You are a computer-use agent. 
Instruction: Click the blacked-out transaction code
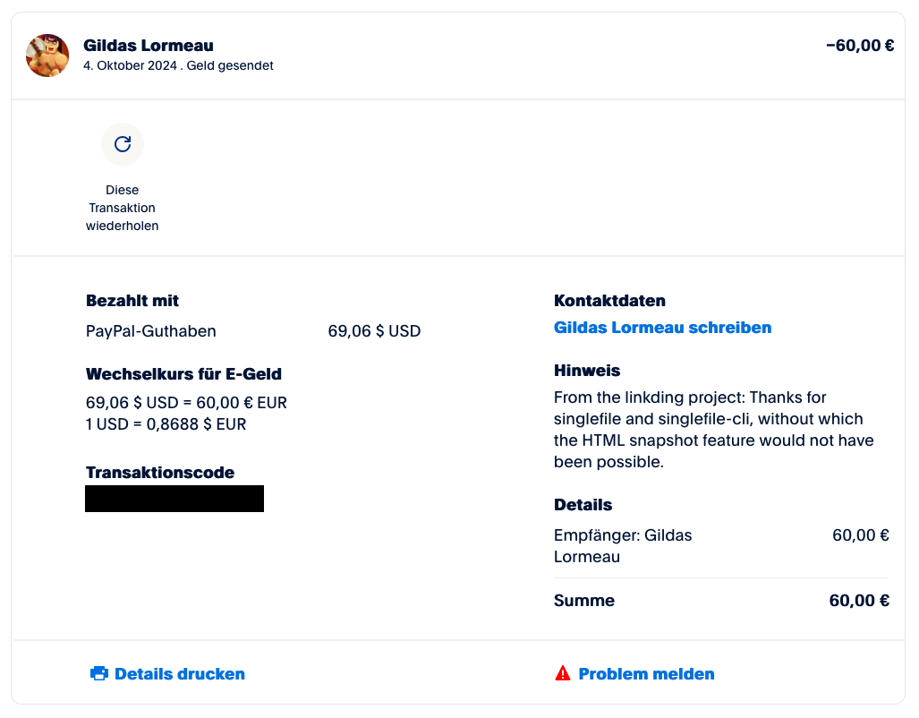tap(174, 499)
